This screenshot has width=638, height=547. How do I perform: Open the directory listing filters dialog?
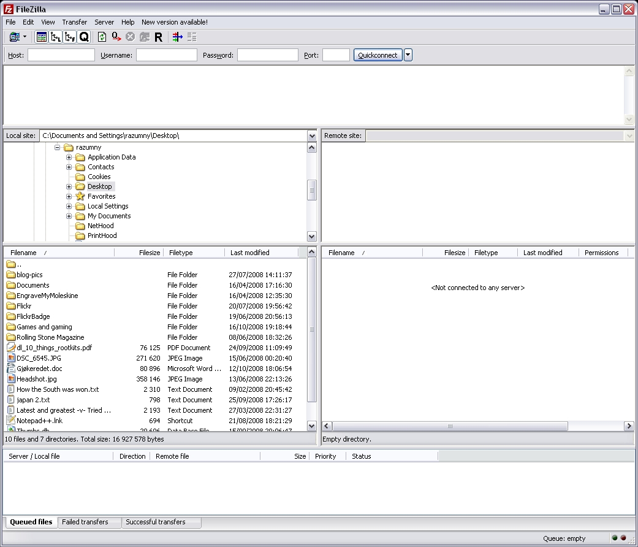(177, 37)
